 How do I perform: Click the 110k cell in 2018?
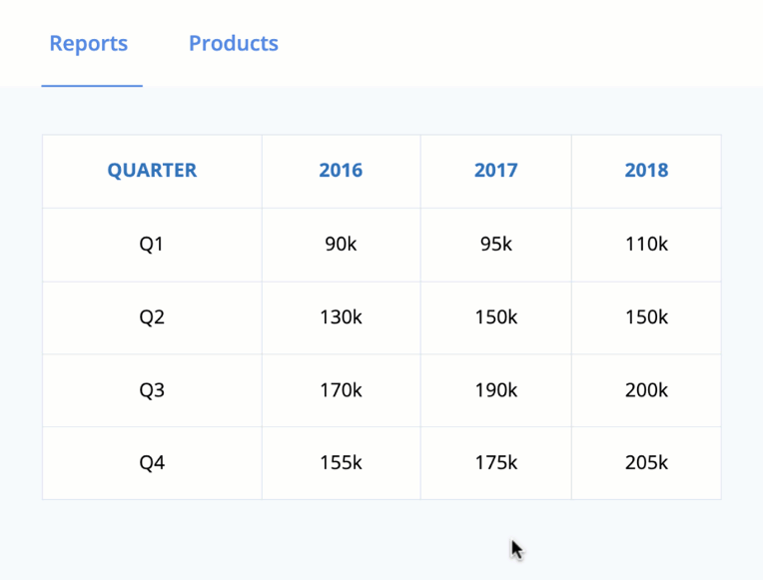[646, 245]
